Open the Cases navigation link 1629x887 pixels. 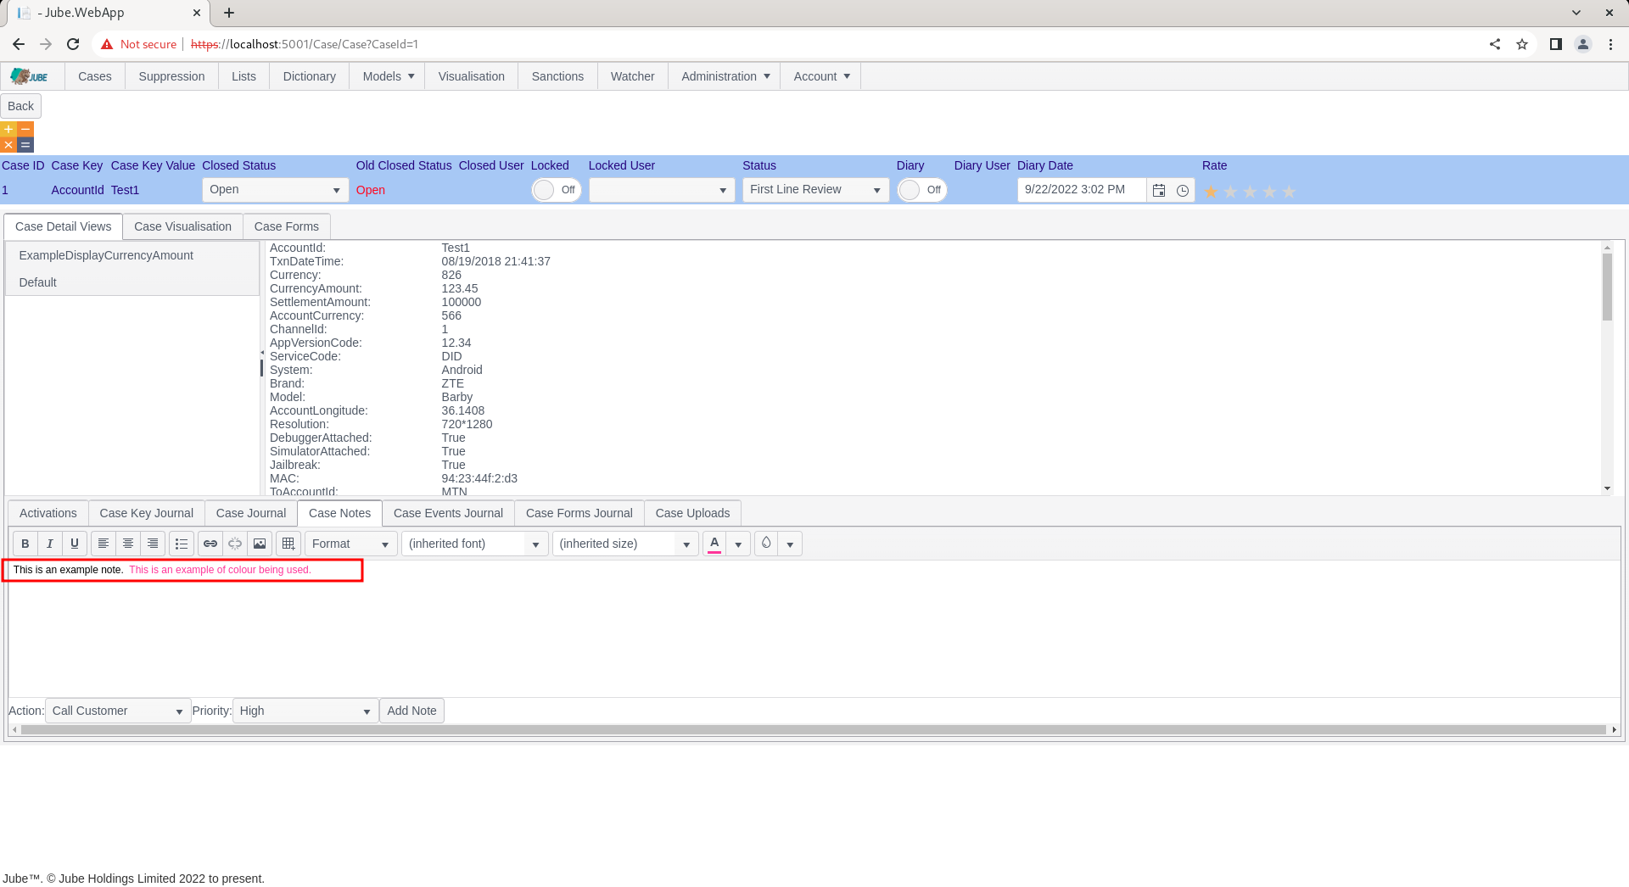point(95,76)
